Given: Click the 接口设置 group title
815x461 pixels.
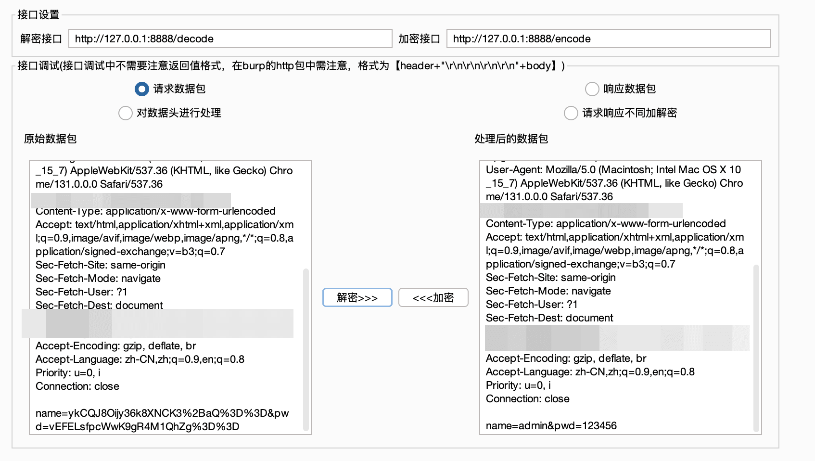Looking at the screenshot, I should coord(38,14).
